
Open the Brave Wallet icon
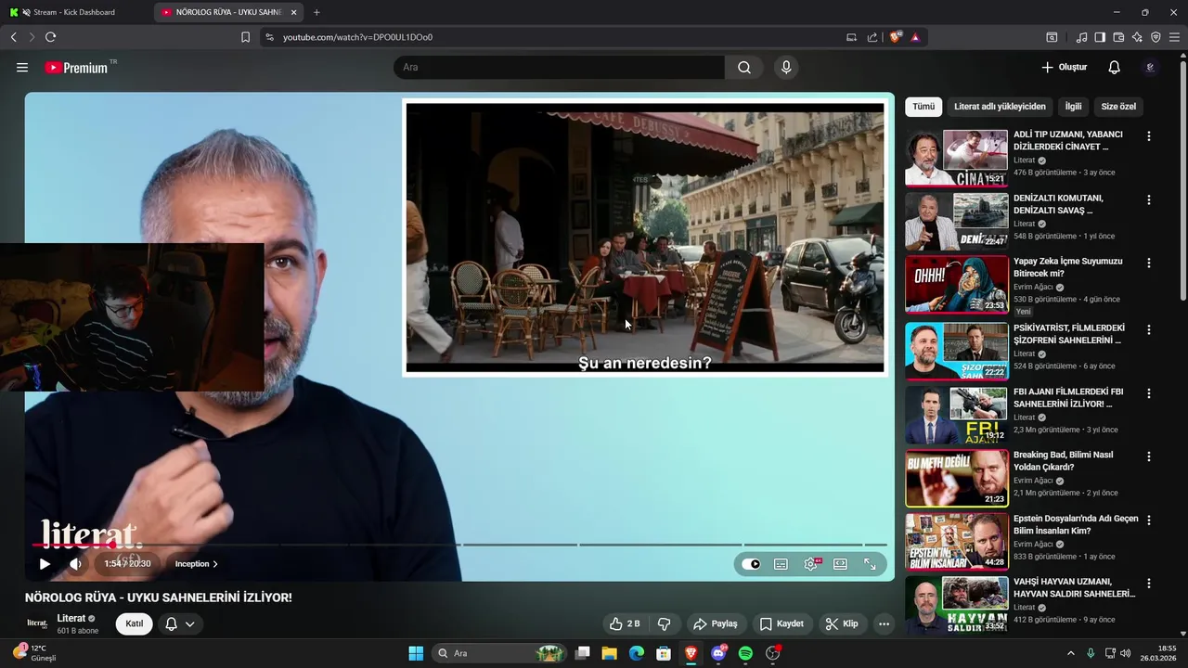[x=1118, y=37]
